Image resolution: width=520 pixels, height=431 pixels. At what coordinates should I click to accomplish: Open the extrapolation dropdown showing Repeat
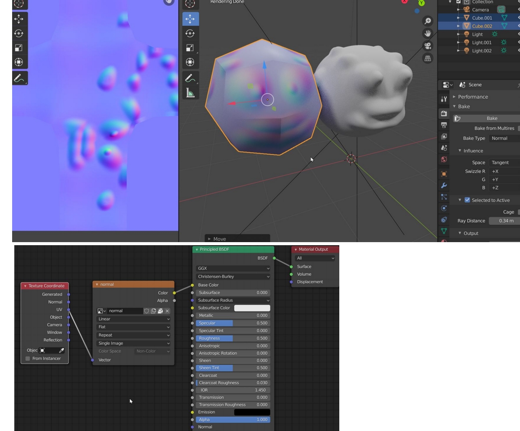[133, 335]
